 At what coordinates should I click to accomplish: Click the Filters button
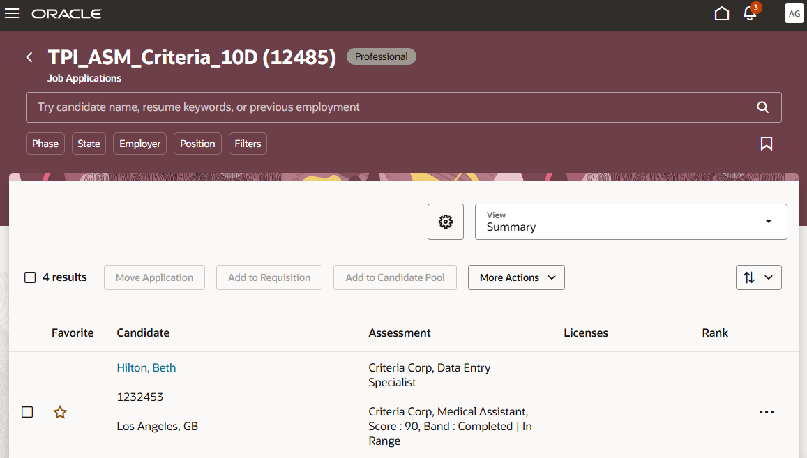[x=248, y=144]
